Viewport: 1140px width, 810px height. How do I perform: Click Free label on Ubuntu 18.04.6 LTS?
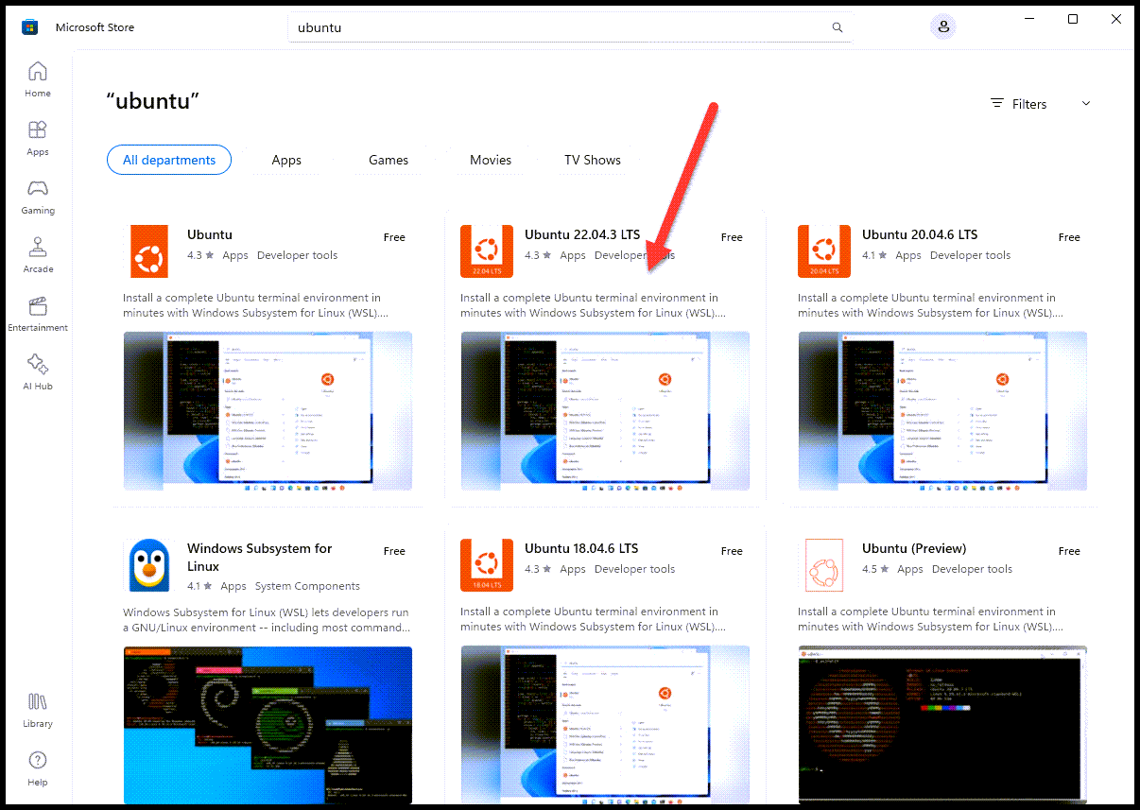coord(732,551)
